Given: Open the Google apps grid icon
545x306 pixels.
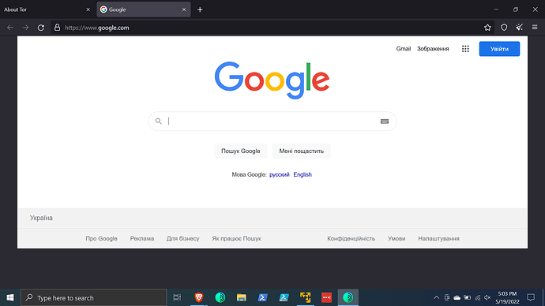Looking at the screenshot, I should 465,49.
